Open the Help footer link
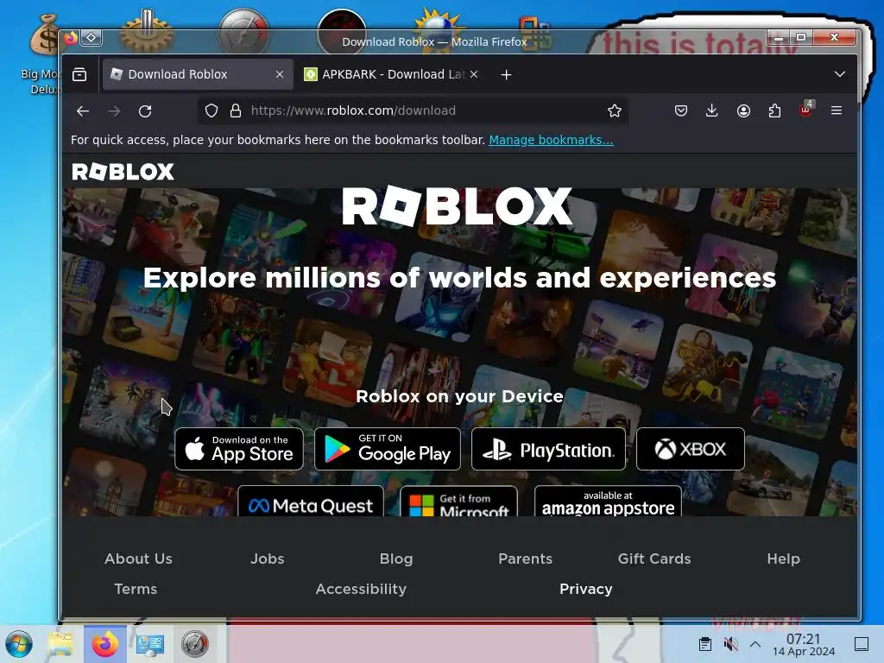 (784, 559)
